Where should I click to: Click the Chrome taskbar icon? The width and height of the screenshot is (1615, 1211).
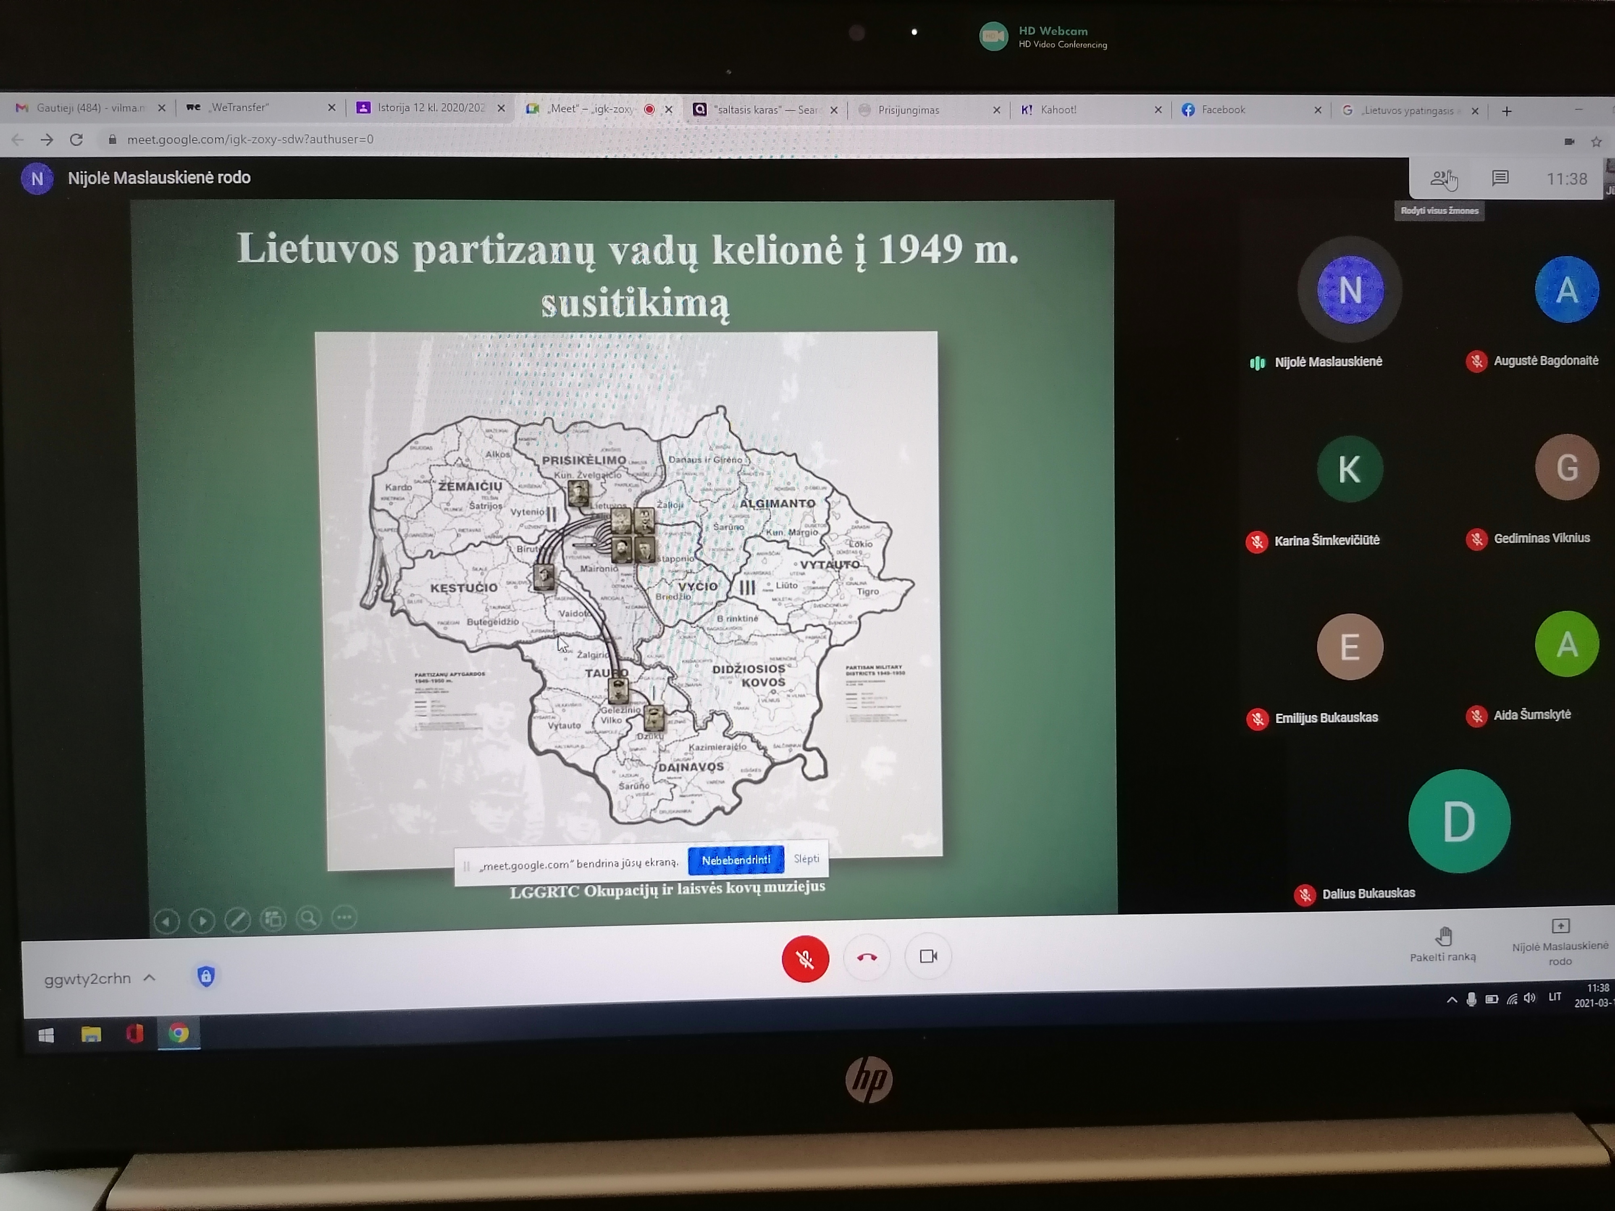[x=179, y=1034]
